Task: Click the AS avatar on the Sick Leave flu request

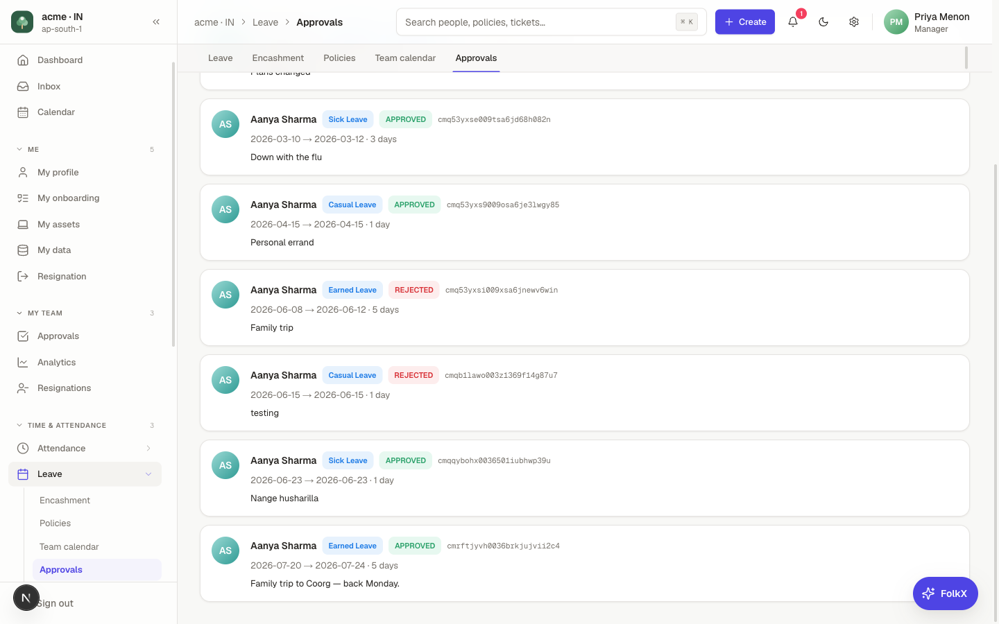Action: click(225, 124)
